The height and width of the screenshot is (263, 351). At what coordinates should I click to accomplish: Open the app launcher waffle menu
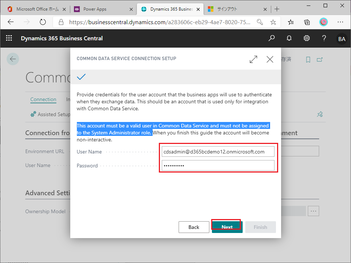coord(9,38)
